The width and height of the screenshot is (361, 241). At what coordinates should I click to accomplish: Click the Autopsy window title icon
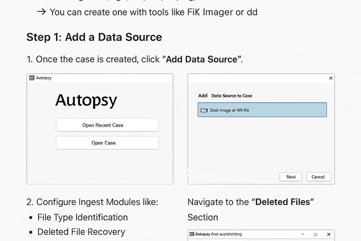[x=32, y=78]
